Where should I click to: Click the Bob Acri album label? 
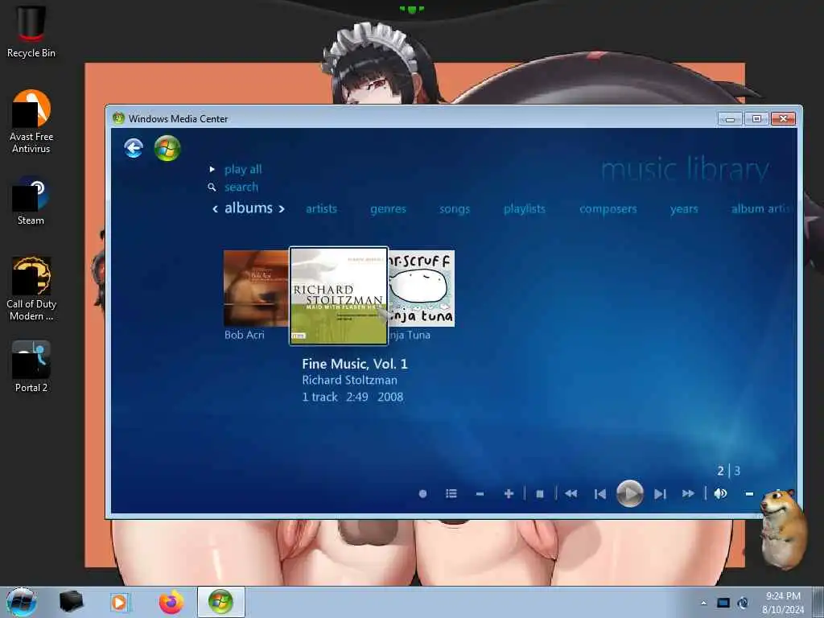coord(245,335)
